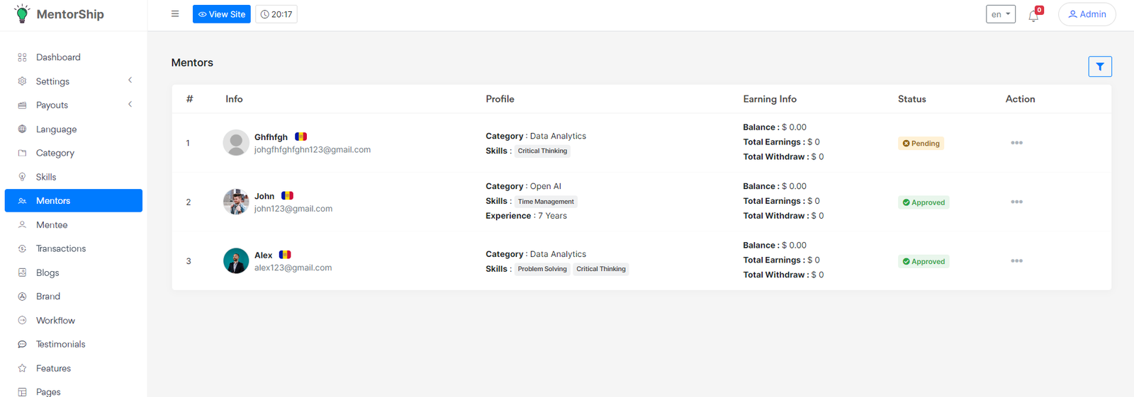
Task: Open the en language dropdown
Action: (1000, 14)
